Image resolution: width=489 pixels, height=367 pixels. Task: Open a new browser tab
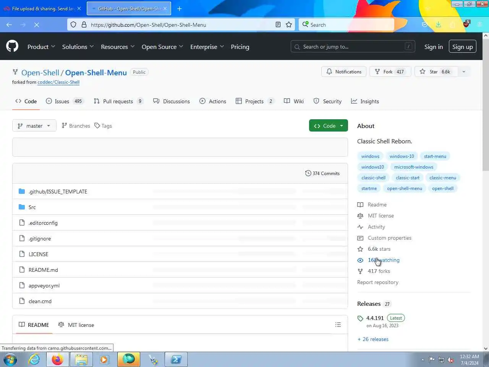coord(179,8)
